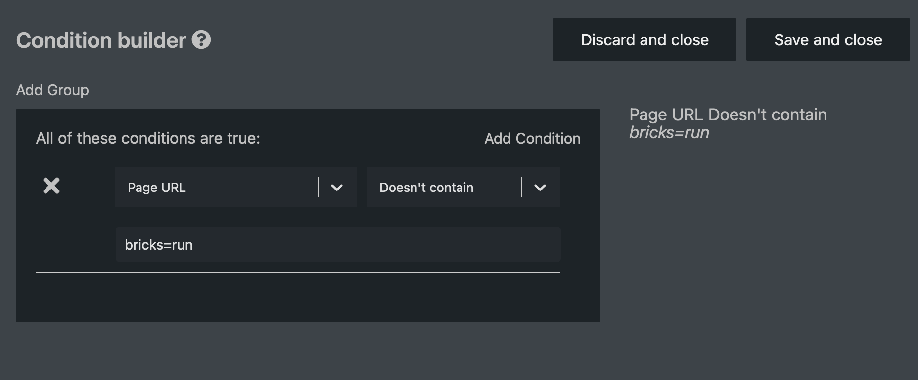Expand the Page URL dropdown chevron

tap(337, 187)
